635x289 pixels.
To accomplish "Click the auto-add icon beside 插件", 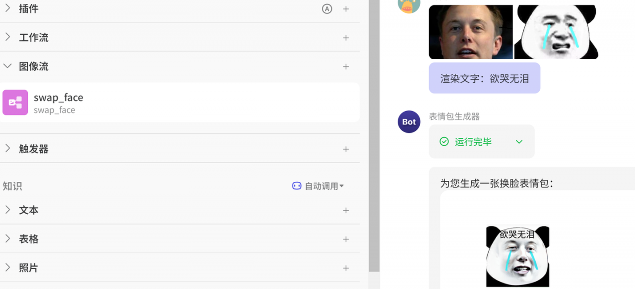I will (x=327, y=9).
